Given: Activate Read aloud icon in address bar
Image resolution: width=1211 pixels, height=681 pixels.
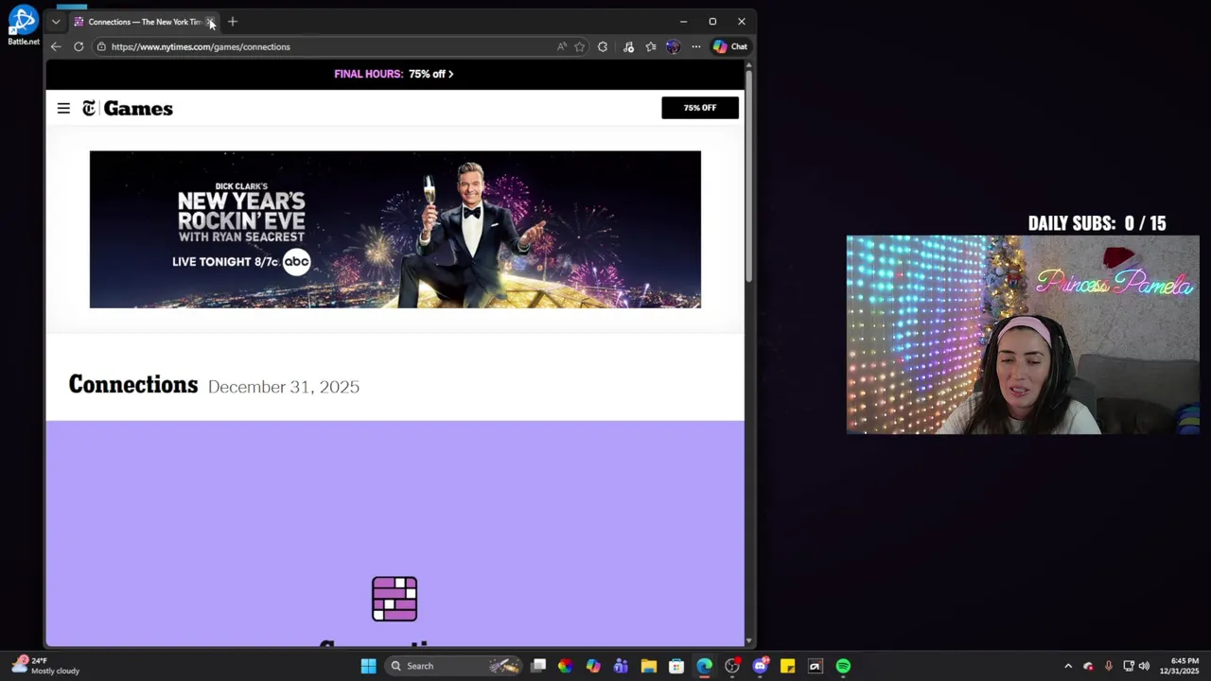Looking at the screenshot, I should point(562,46).
